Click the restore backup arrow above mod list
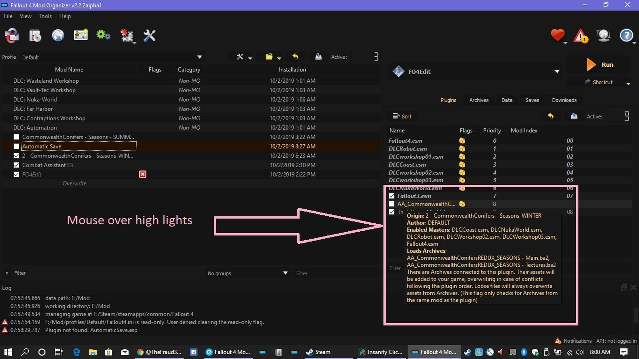 point(295,57)
